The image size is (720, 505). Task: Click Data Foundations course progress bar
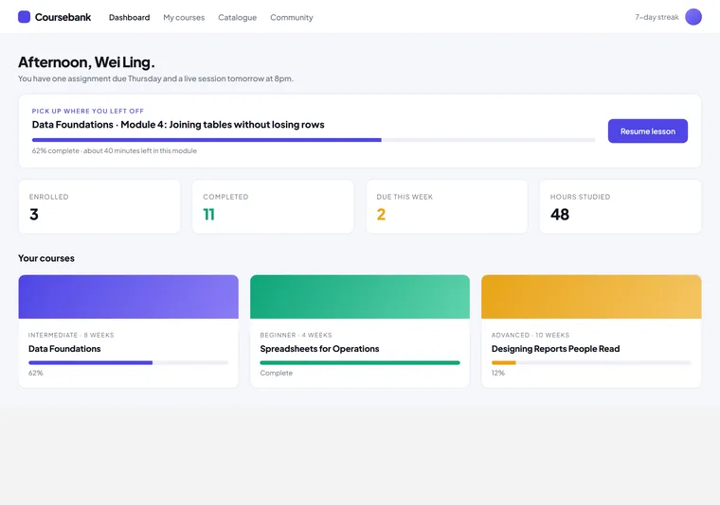[128, 362]
